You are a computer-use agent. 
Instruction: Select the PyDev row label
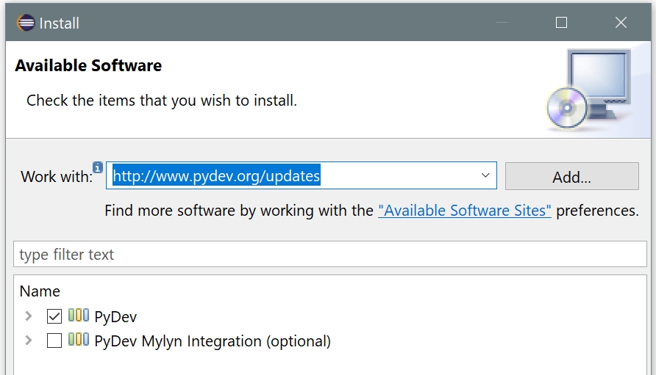[x=115, y=317]
